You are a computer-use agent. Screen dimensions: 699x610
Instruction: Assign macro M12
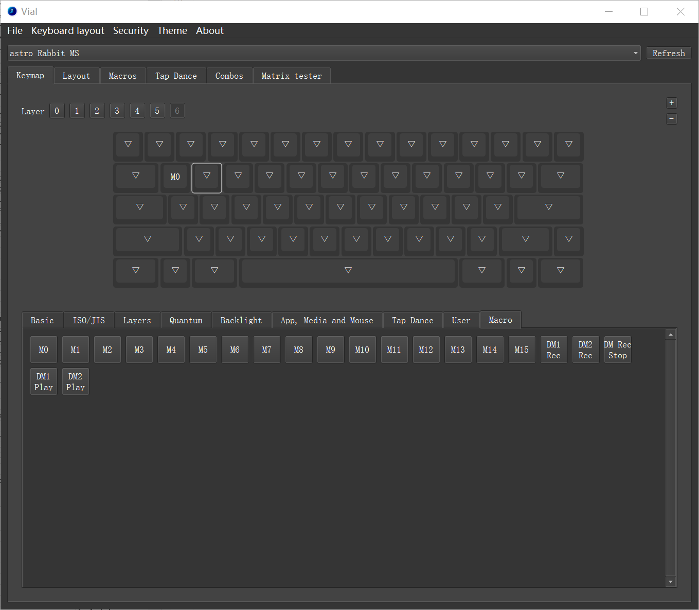coord(426,350)
